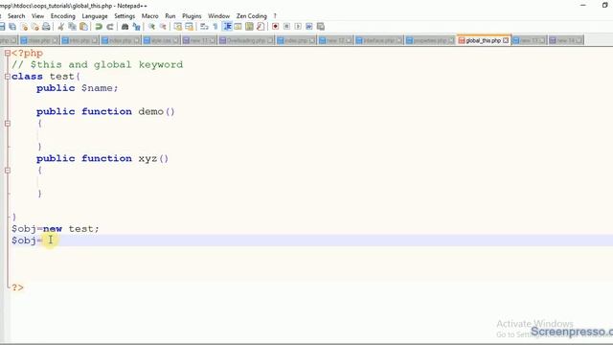Viewport: 613px width, 345px height.
Task: Collapse the demo() function fold marker
Action: coord(8,124)
